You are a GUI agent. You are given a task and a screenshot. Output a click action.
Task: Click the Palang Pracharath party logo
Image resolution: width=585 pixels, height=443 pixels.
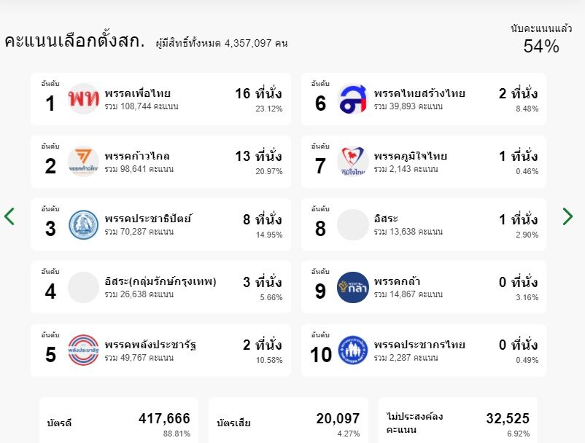click(x=83, y=350)
